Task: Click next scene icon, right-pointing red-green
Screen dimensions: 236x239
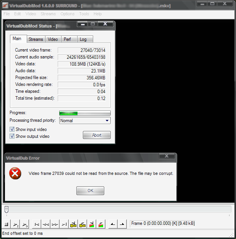Action: tap(101, 224)
